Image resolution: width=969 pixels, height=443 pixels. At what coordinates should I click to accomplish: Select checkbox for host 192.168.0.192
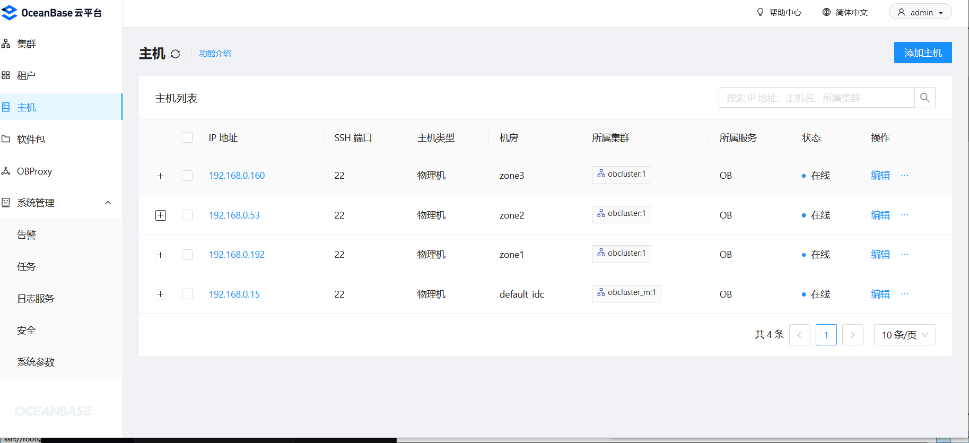point(187,255)
